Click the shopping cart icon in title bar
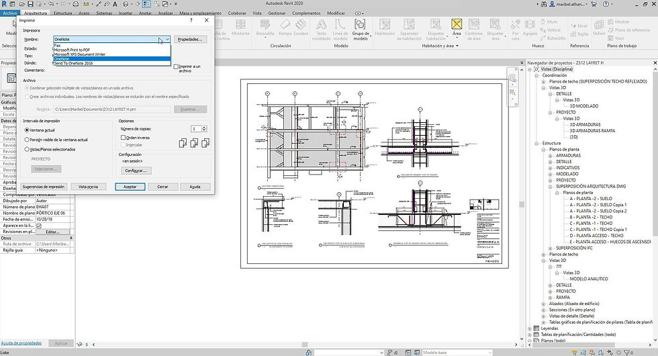The width and height of the screenshot is (658, 356). coord(594,4)
